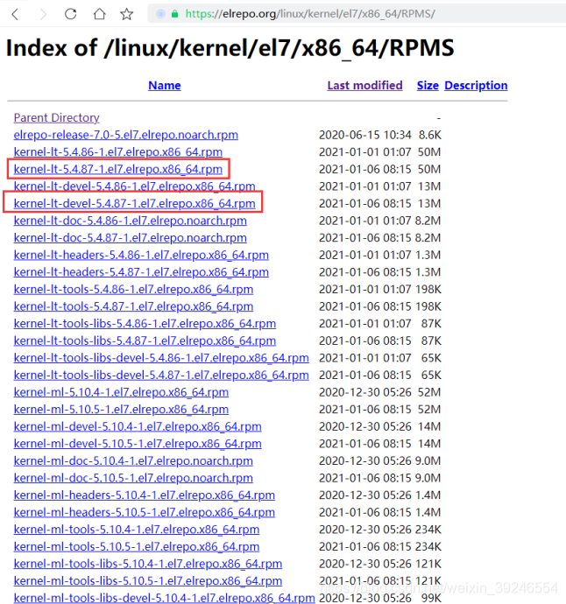Open kernel-lt-doc-5.4.86-1.el7.elrepo.noarch.rpm link
The height and width of the screenshot is (604, 566).
click(x=131, y=221)
